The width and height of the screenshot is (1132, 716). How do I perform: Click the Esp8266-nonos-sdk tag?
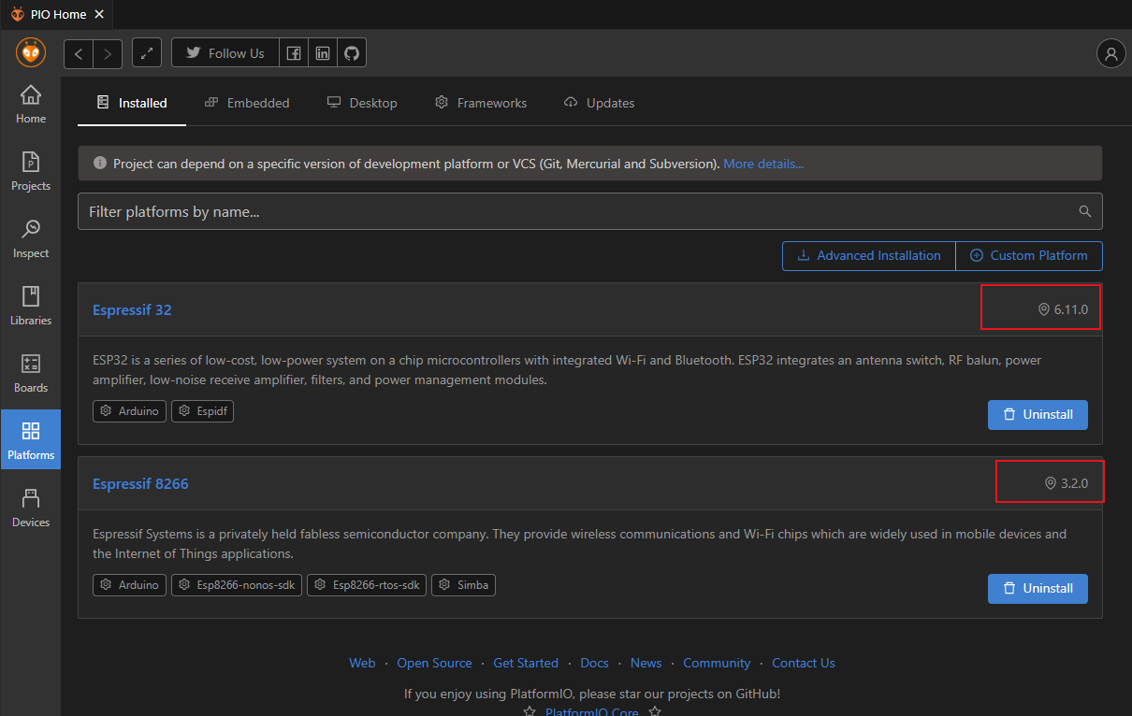coord(237,585)
